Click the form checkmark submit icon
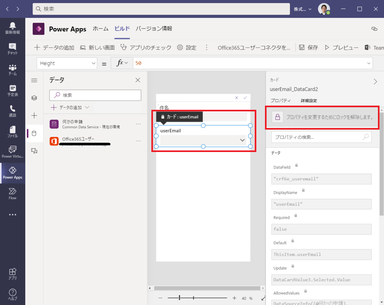Viewport: 384px width, 305px height. click(x=245, y=98)
